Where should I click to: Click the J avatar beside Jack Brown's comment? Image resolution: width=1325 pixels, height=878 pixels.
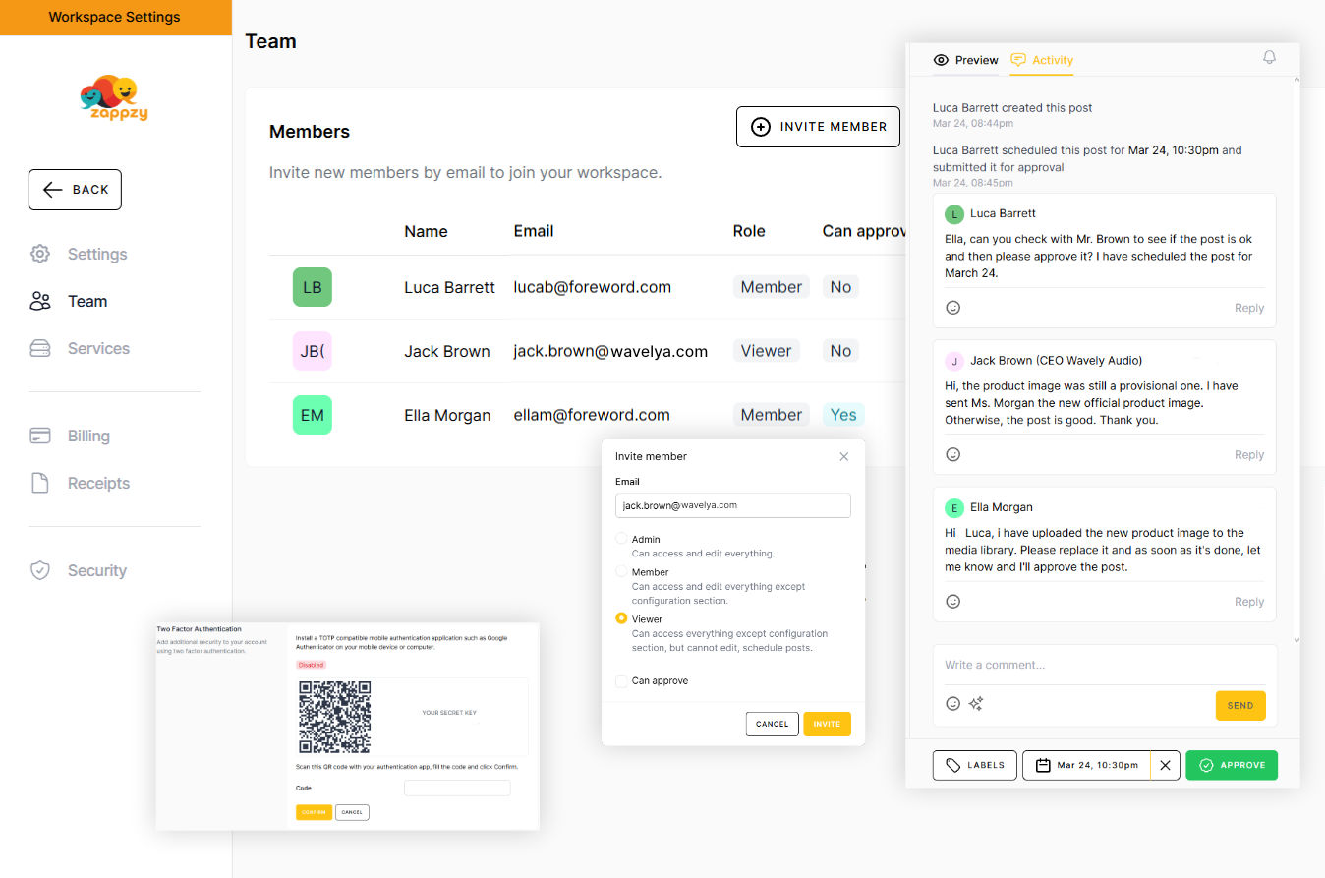[953, 361]
